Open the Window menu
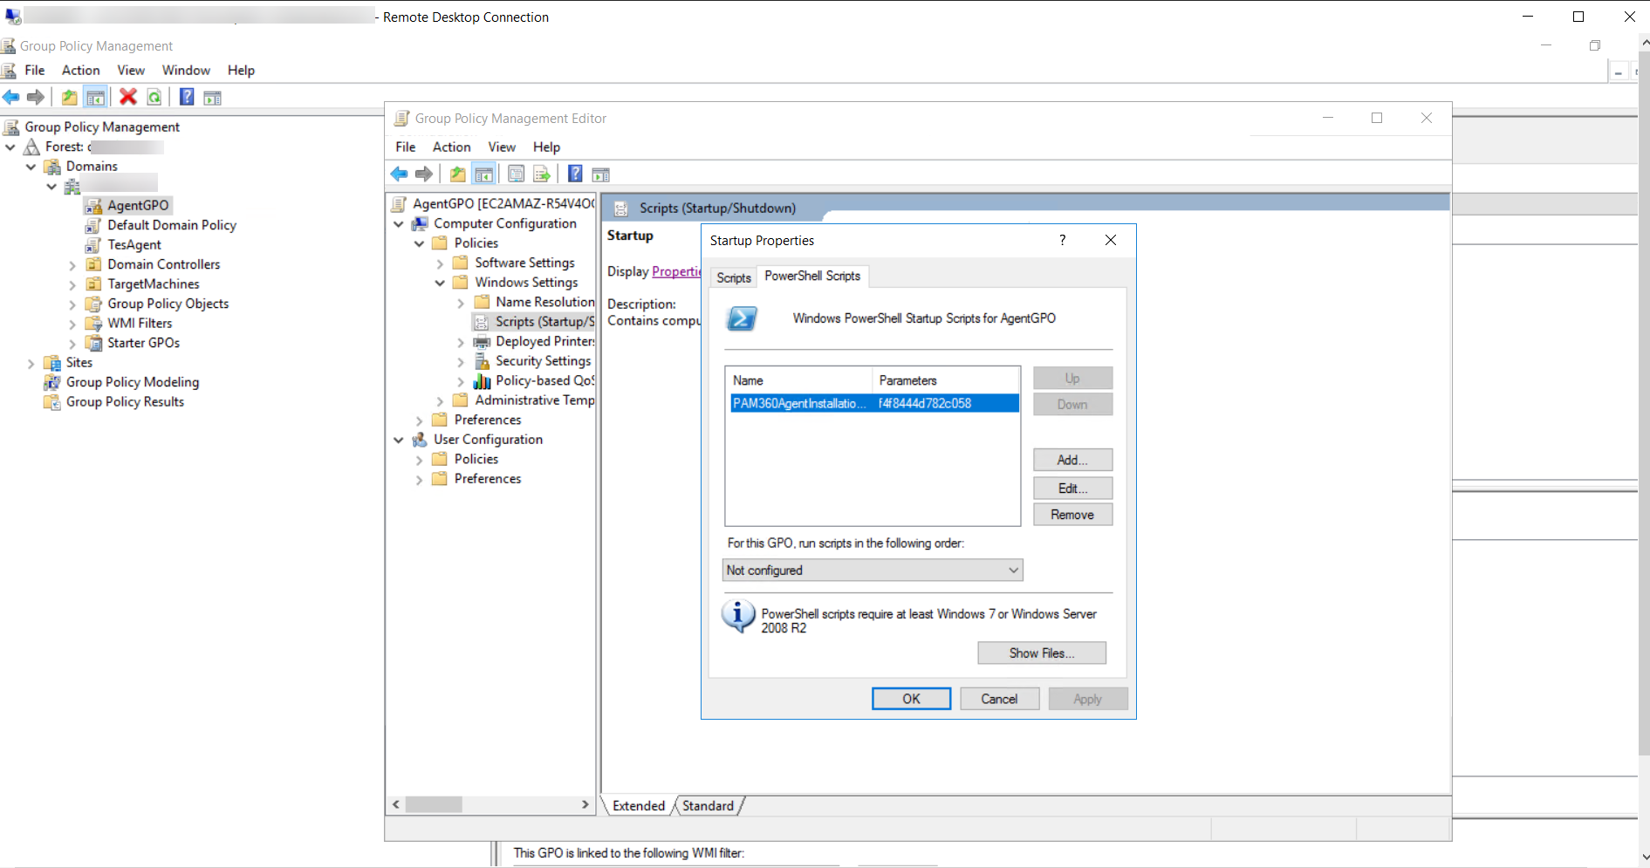This screenshot has height=868, width=1650. pyautogui.click(x=186, y=70)
